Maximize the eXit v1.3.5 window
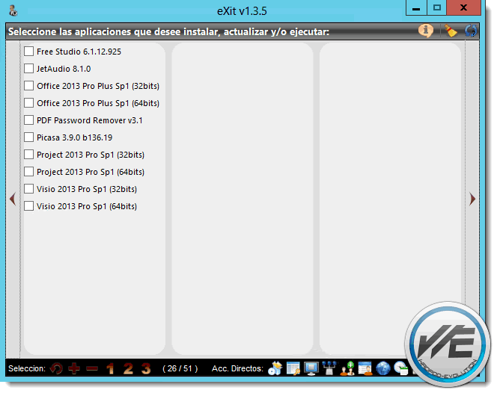This screenshot has height=393, width=497. click(x=437, y=8)
